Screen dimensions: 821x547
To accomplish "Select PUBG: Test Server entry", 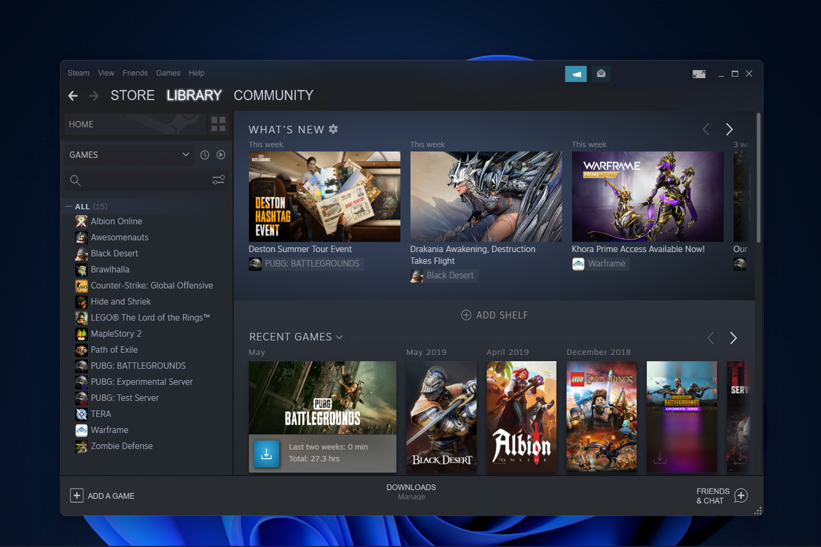I will point(124,398).
